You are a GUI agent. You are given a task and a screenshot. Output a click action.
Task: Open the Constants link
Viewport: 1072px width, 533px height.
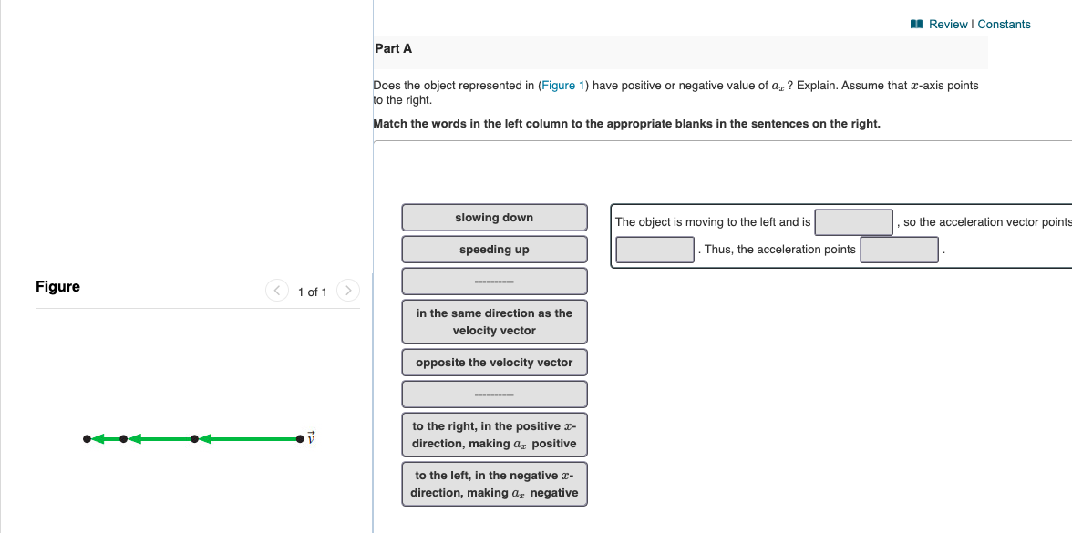[x=1003, y=24]
